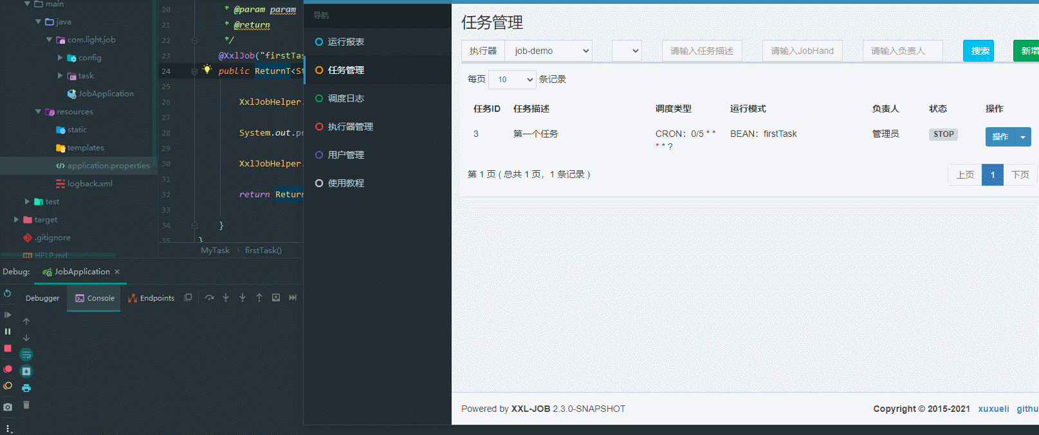Image resolution: width=1039 pixels, height=435 pixels.
Task: Click page 1 pagination button
Action: click(993, 175)
